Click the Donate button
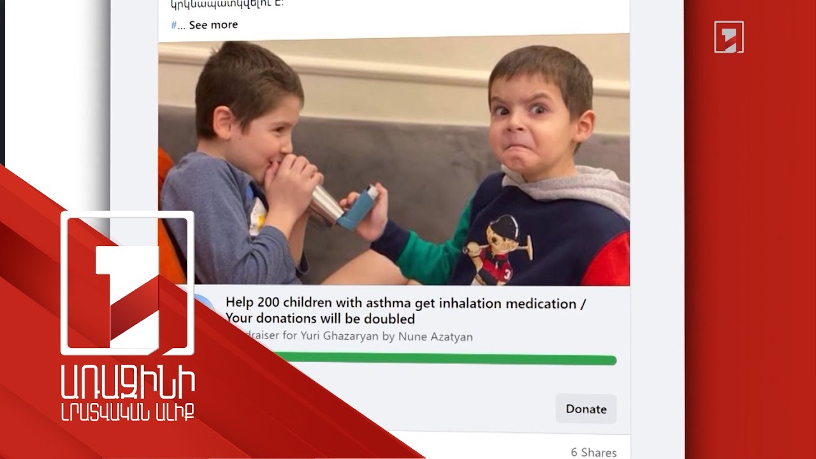The width and height of the screenshot is (816, 459). (586, 409)
